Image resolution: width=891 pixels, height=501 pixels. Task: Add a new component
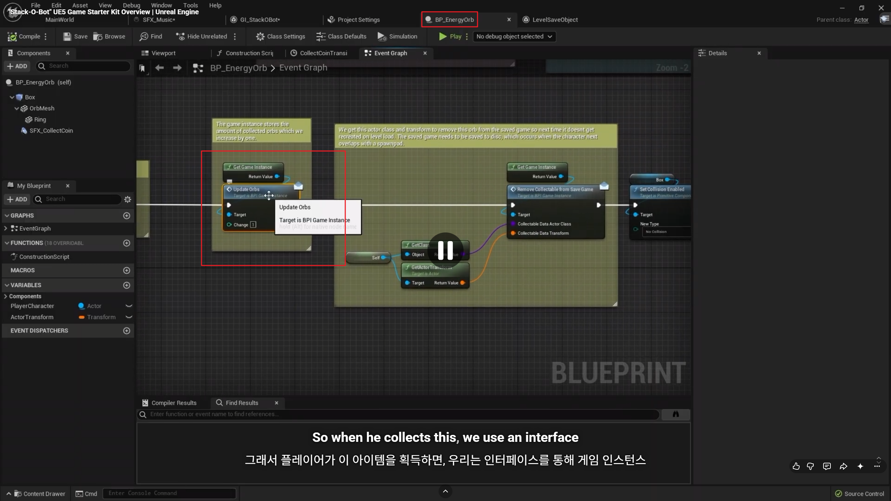coord(17,66)
